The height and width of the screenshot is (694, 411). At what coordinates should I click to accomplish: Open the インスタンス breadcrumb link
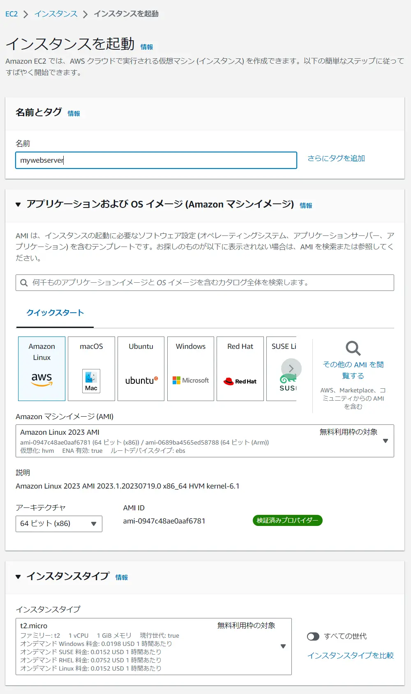coord(56,14)
